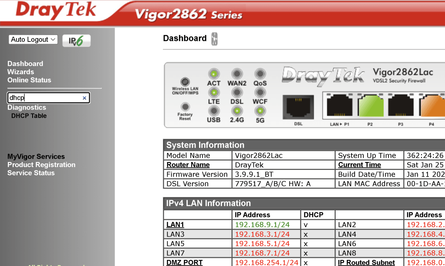The width and height of the screenshot is (445, 266).
Task: Select firmware version 3.9.9.1_BT
Action: tap(254, 174)
